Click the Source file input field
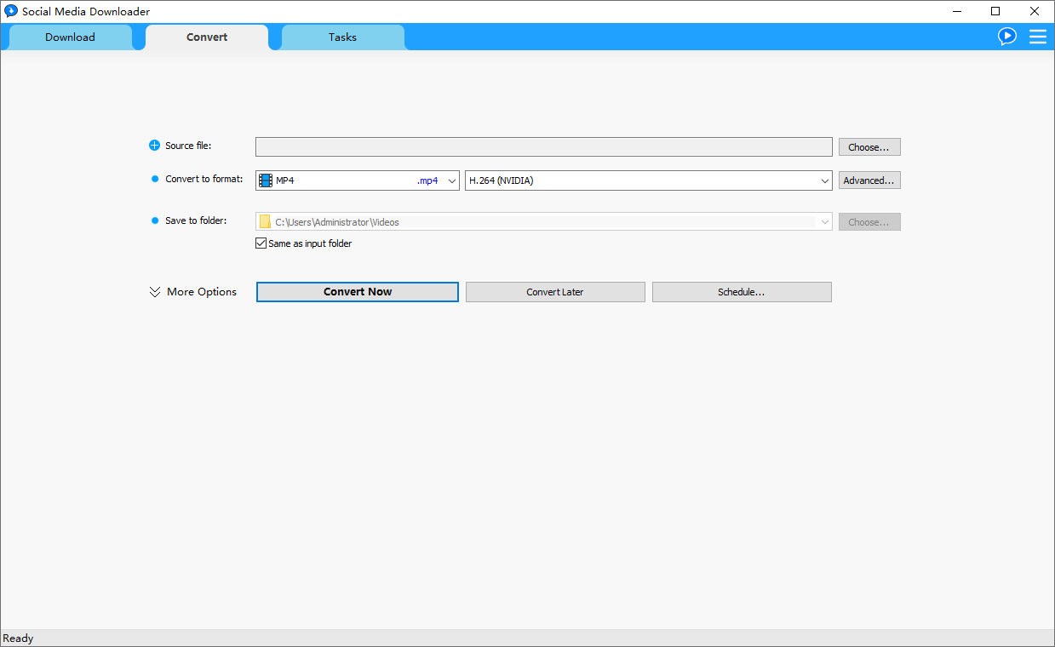The image size is (1055, 647). click(543, 147)
